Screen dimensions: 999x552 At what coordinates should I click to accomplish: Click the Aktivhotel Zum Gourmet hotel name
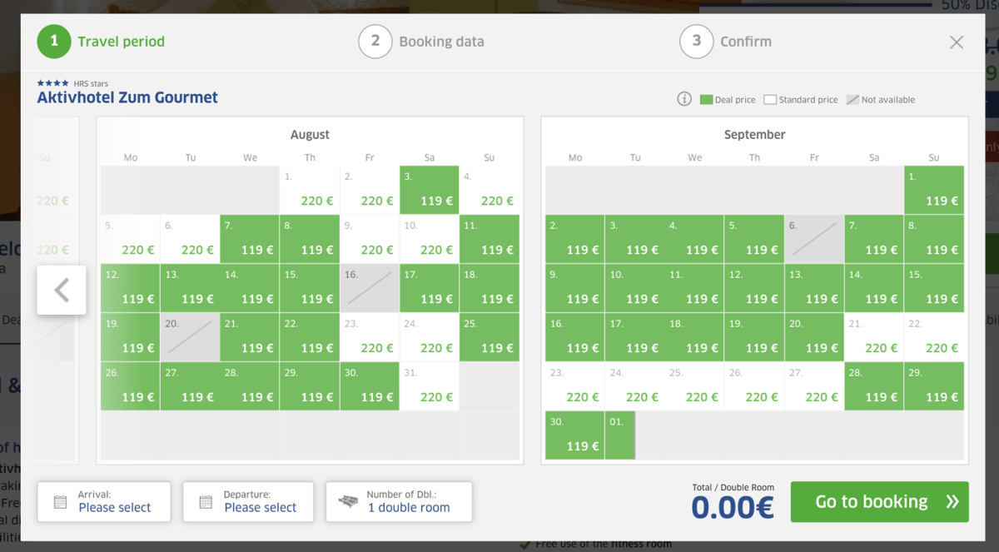pos(127,97)
